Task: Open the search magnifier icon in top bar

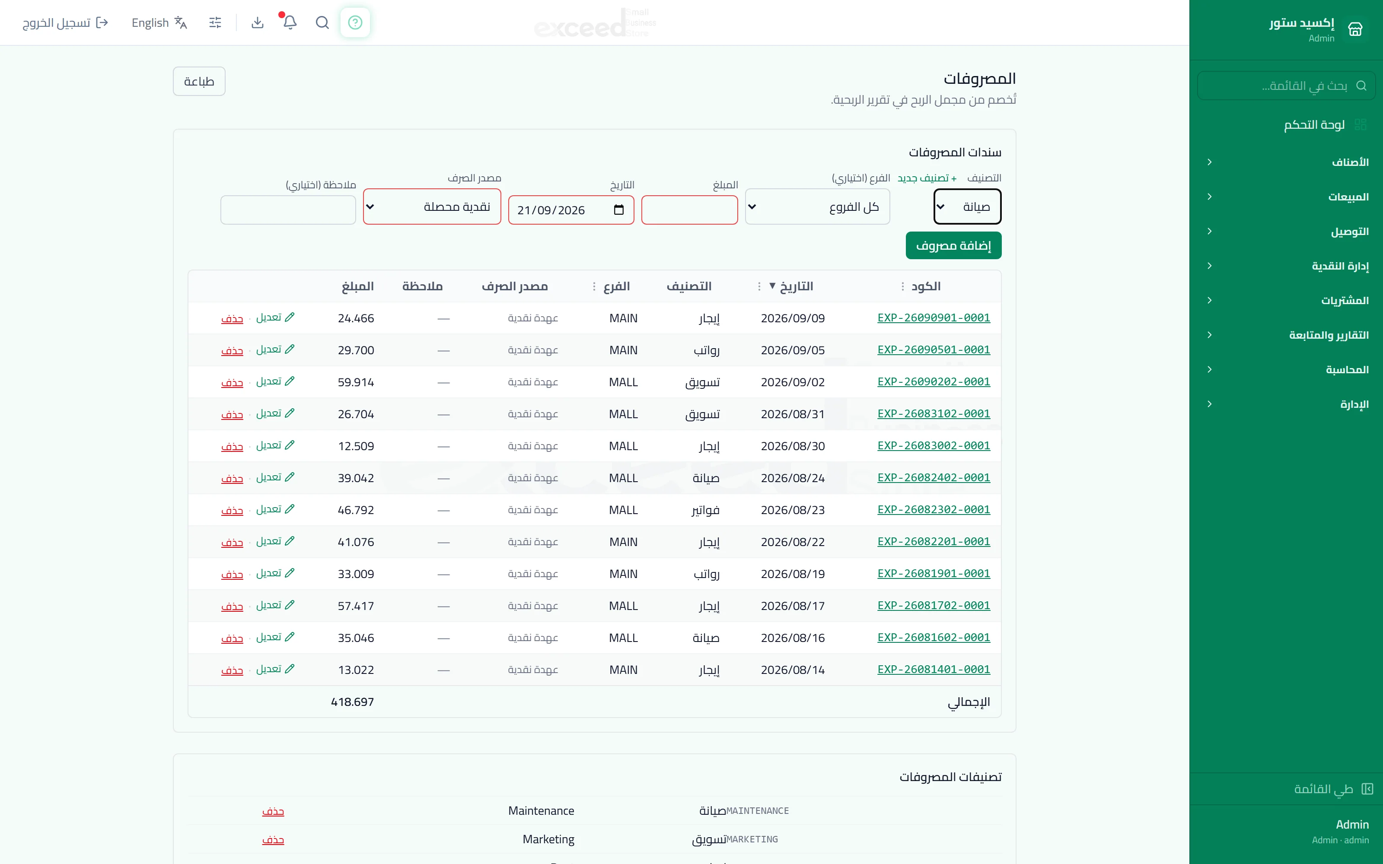Action: click(322, 22)
